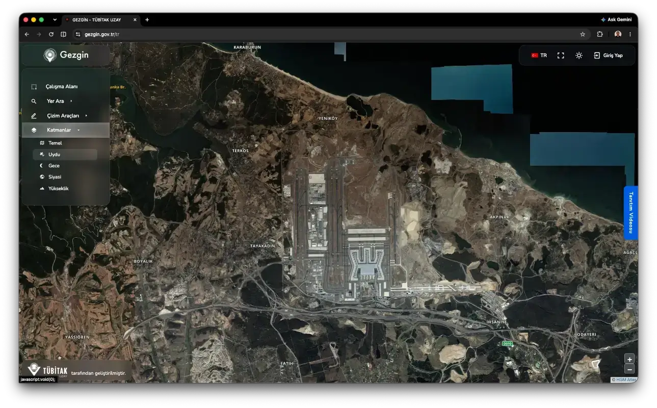Collapse the Katmanlar layers section arrow
The image size is (657, 408).
78,130
